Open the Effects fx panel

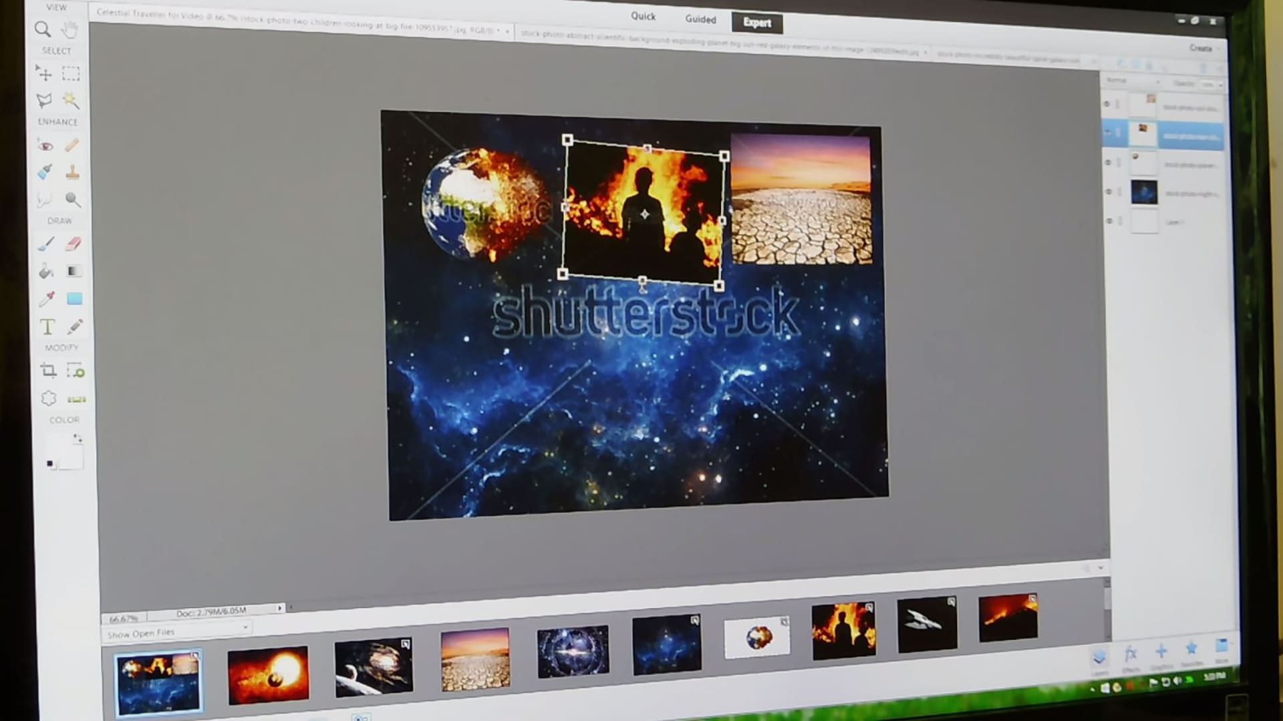pyautogui.click(x=1131, y=654)
